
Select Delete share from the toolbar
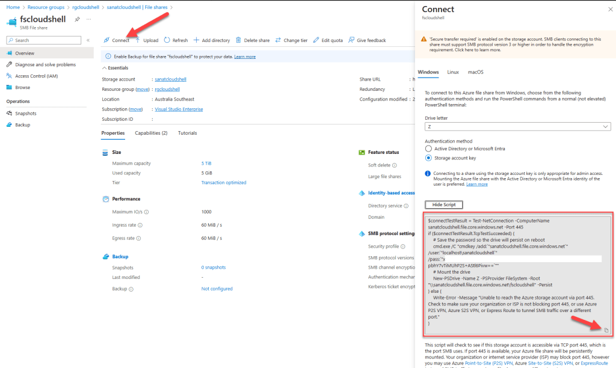[251, 40]
